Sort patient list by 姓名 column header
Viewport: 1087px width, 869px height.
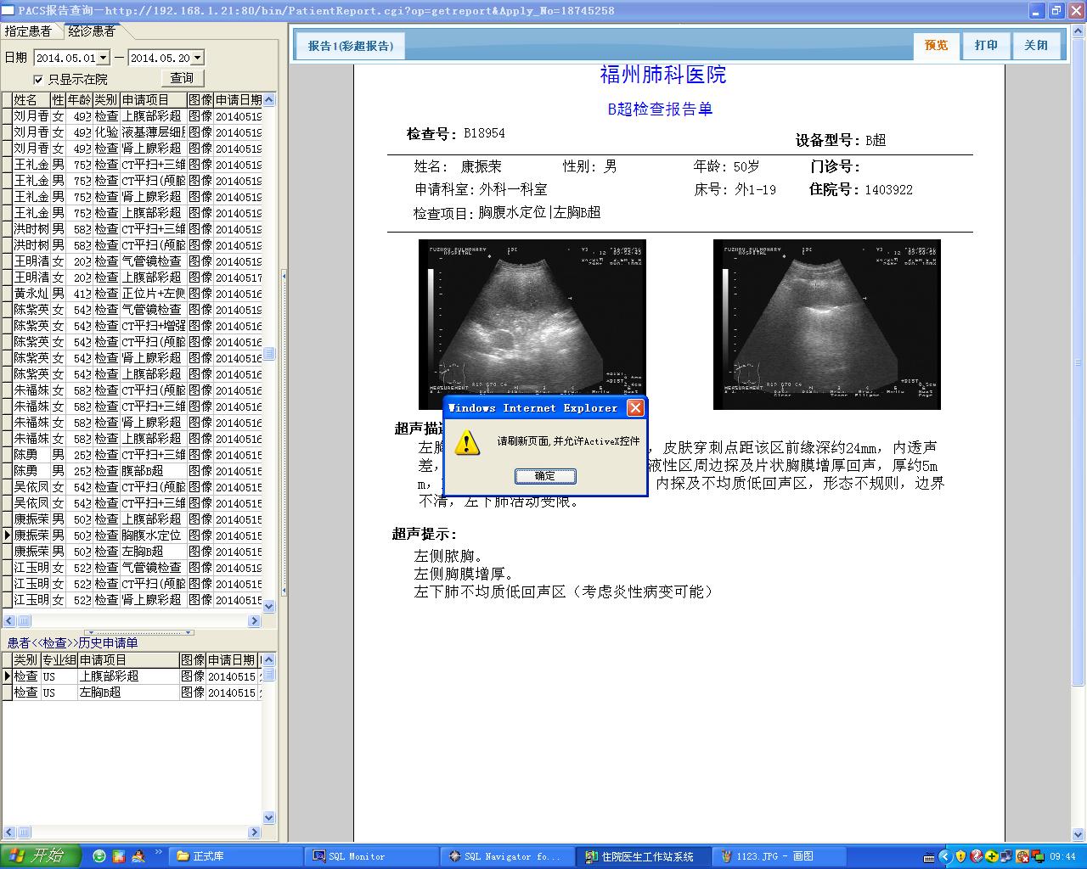31,100
